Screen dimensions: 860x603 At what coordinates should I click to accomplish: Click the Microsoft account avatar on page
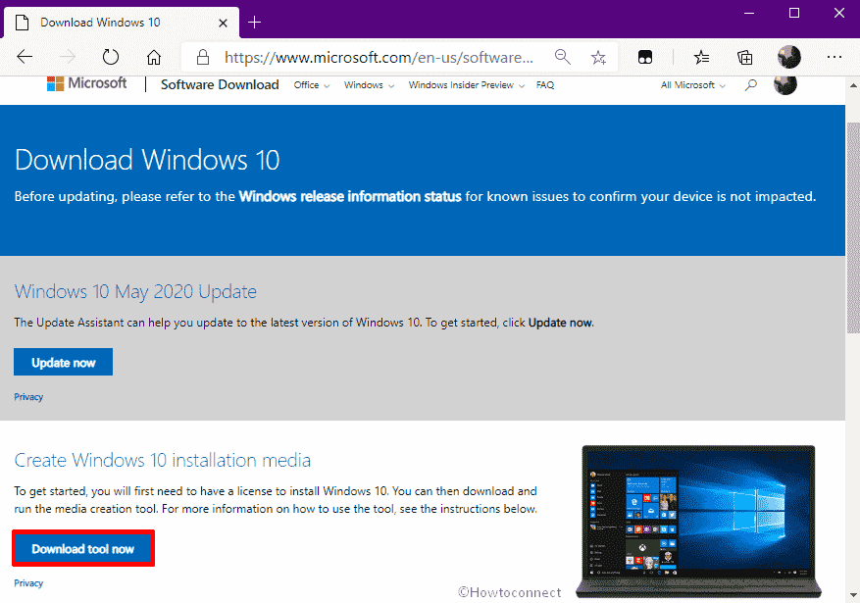784,84
